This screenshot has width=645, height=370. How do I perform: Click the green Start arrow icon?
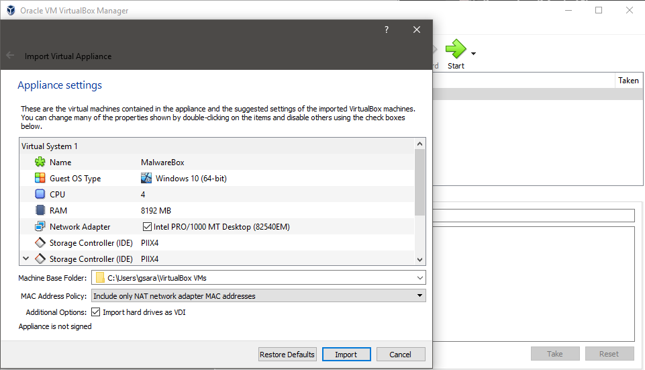point(456,49)
